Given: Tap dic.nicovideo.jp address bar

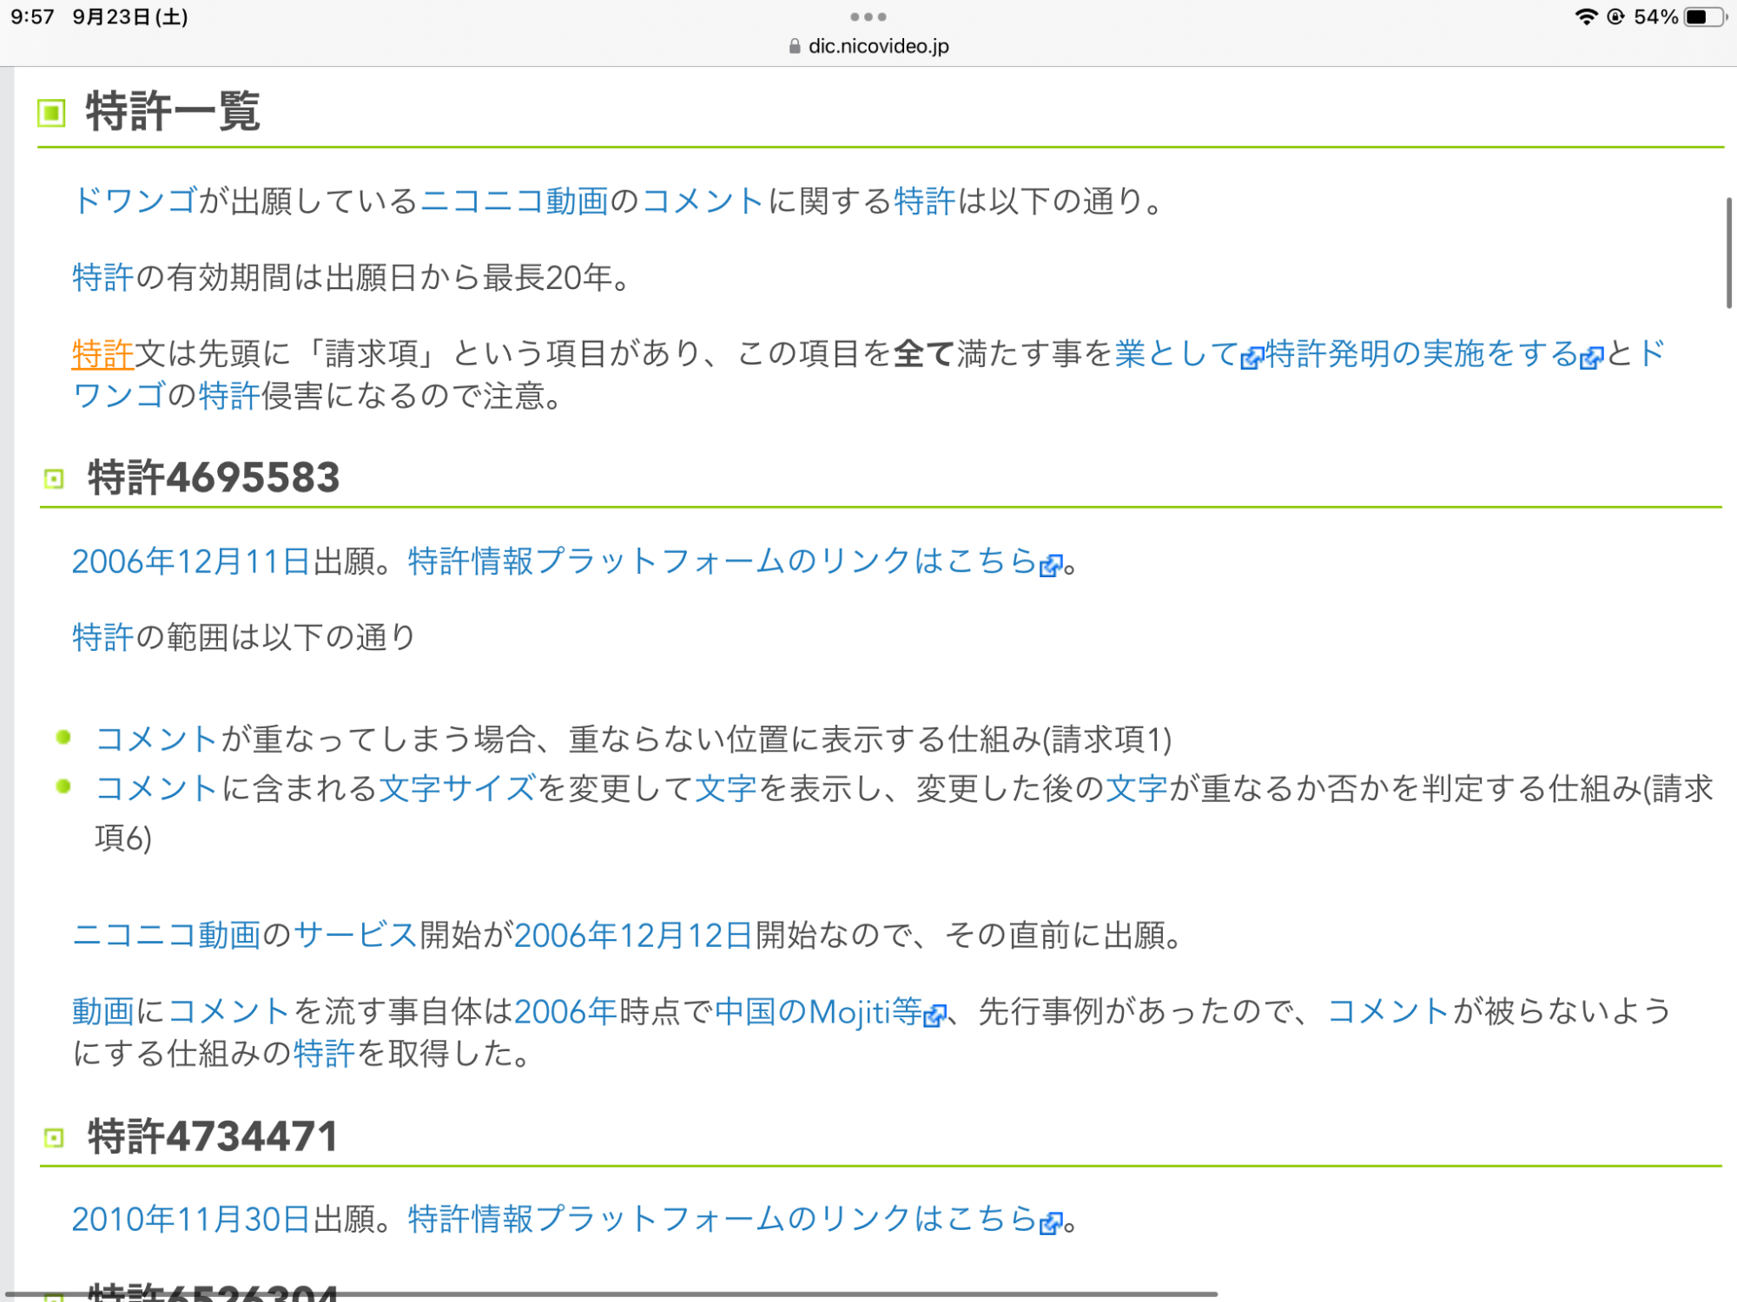Looking at the screenshot, I should (877, 47).
